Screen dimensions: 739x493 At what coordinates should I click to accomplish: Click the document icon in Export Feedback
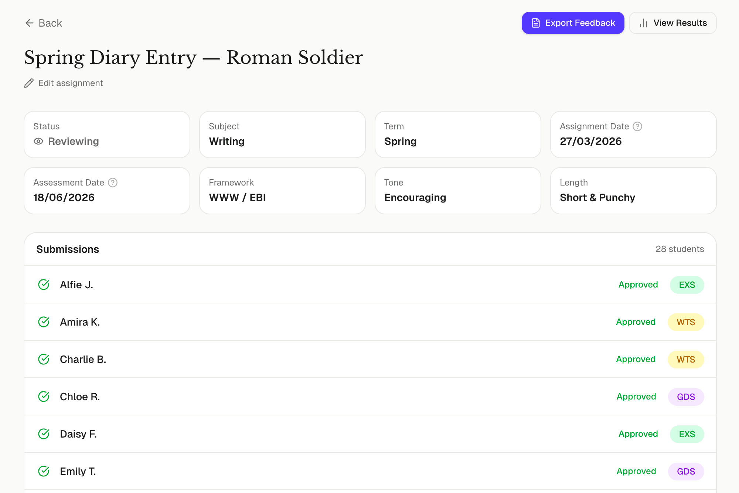(x=536, y=23)
